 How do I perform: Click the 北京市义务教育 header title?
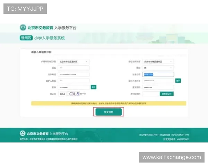(x=40, y=28)
